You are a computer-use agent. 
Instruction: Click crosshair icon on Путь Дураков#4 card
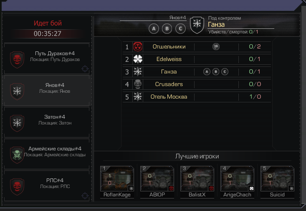tap(85, 69)
